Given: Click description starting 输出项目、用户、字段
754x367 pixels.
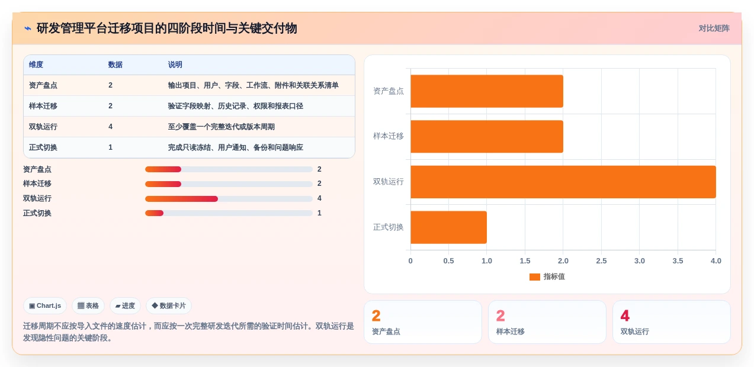Looking at the screenshot, I should pos(254,85).
